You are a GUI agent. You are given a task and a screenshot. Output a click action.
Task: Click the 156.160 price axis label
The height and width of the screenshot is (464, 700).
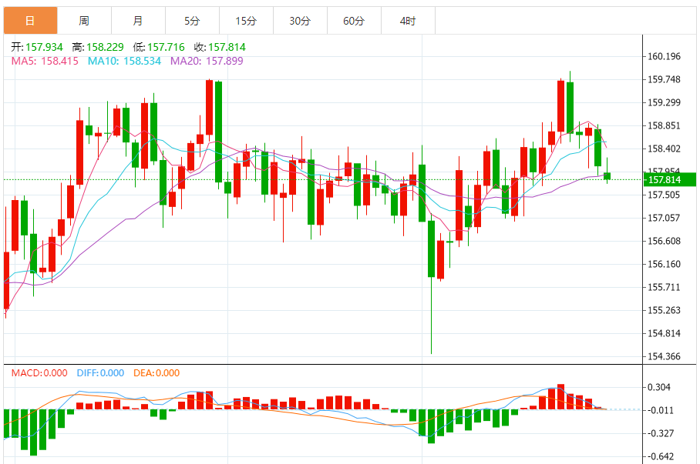665,264
